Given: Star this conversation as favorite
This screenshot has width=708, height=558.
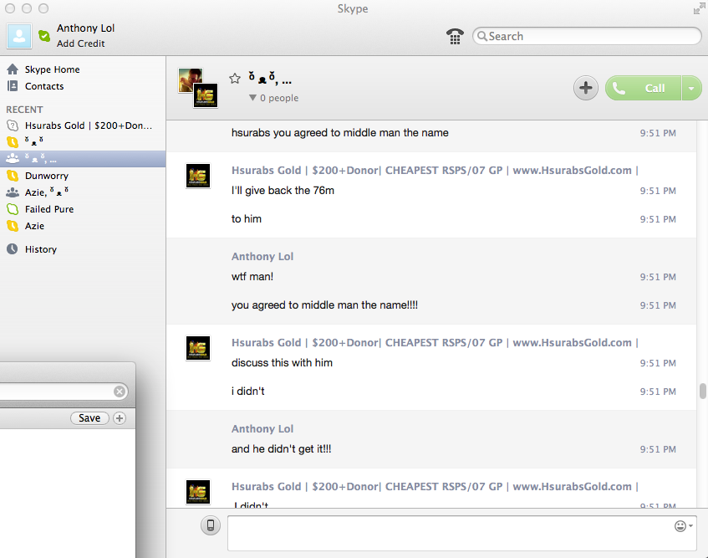Looking at the screenshot, I should tap(235, 79).
